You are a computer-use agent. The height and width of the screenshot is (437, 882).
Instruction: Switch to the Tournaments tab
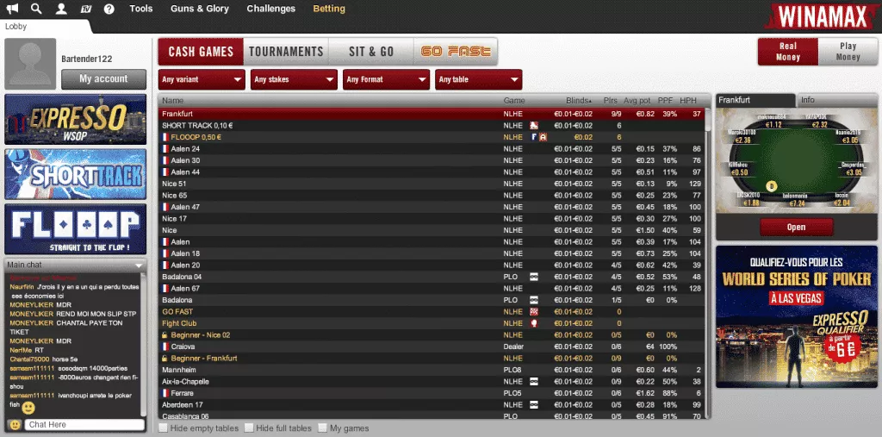click(x=286, y=52)
